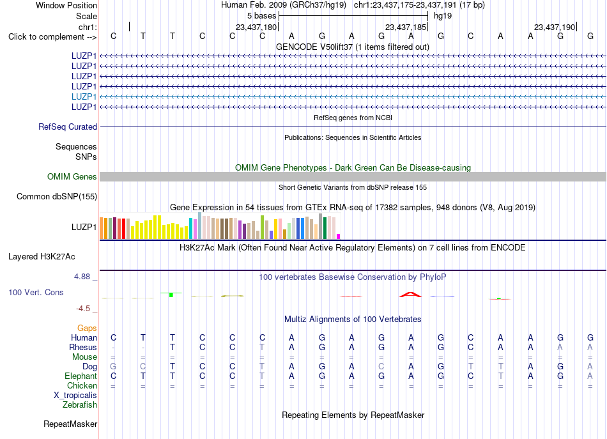
Task: Click the chr1: base position label
Action: tap(88, 27)
